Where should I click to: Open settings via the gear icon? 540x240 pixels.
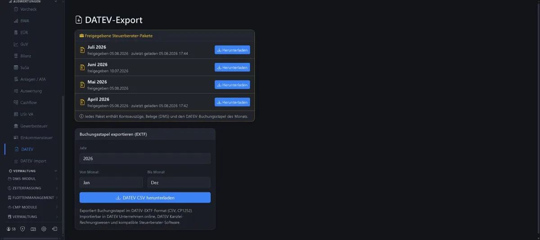[44, 229]
